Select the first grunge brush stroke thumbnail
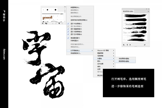The height and width of the screenshot is (108, 162). point(134,15)
